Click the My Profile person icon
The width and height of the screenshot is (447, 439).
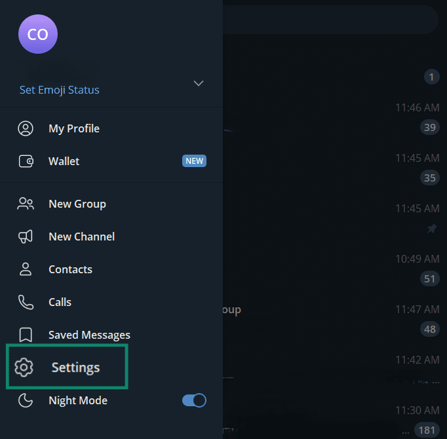(26, 128)
